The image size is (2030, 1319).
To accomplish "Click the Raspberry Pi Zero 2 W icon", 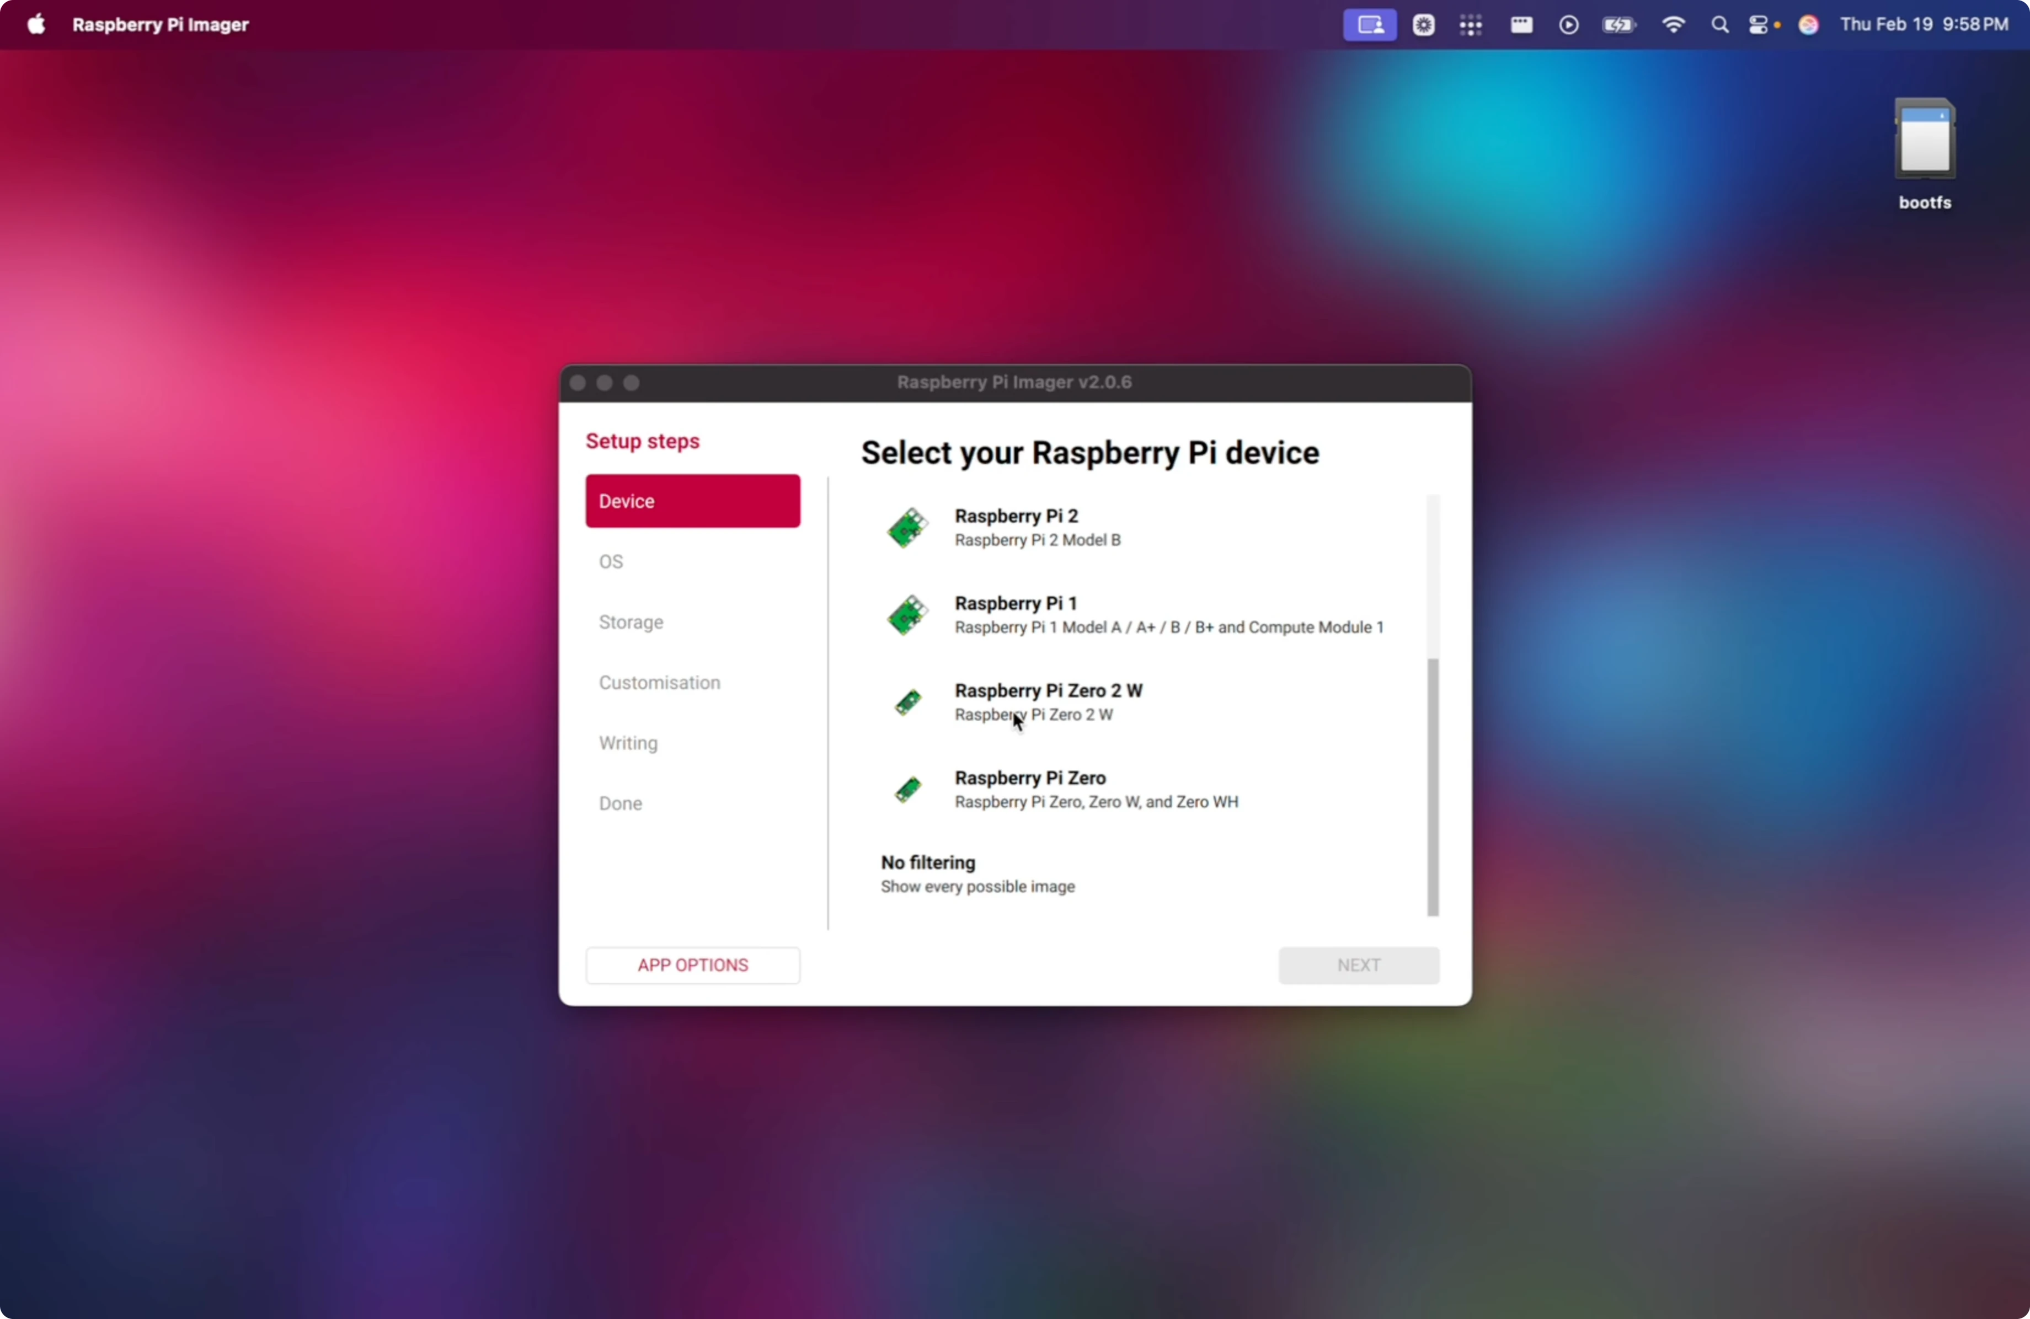I will click(907, 703).
